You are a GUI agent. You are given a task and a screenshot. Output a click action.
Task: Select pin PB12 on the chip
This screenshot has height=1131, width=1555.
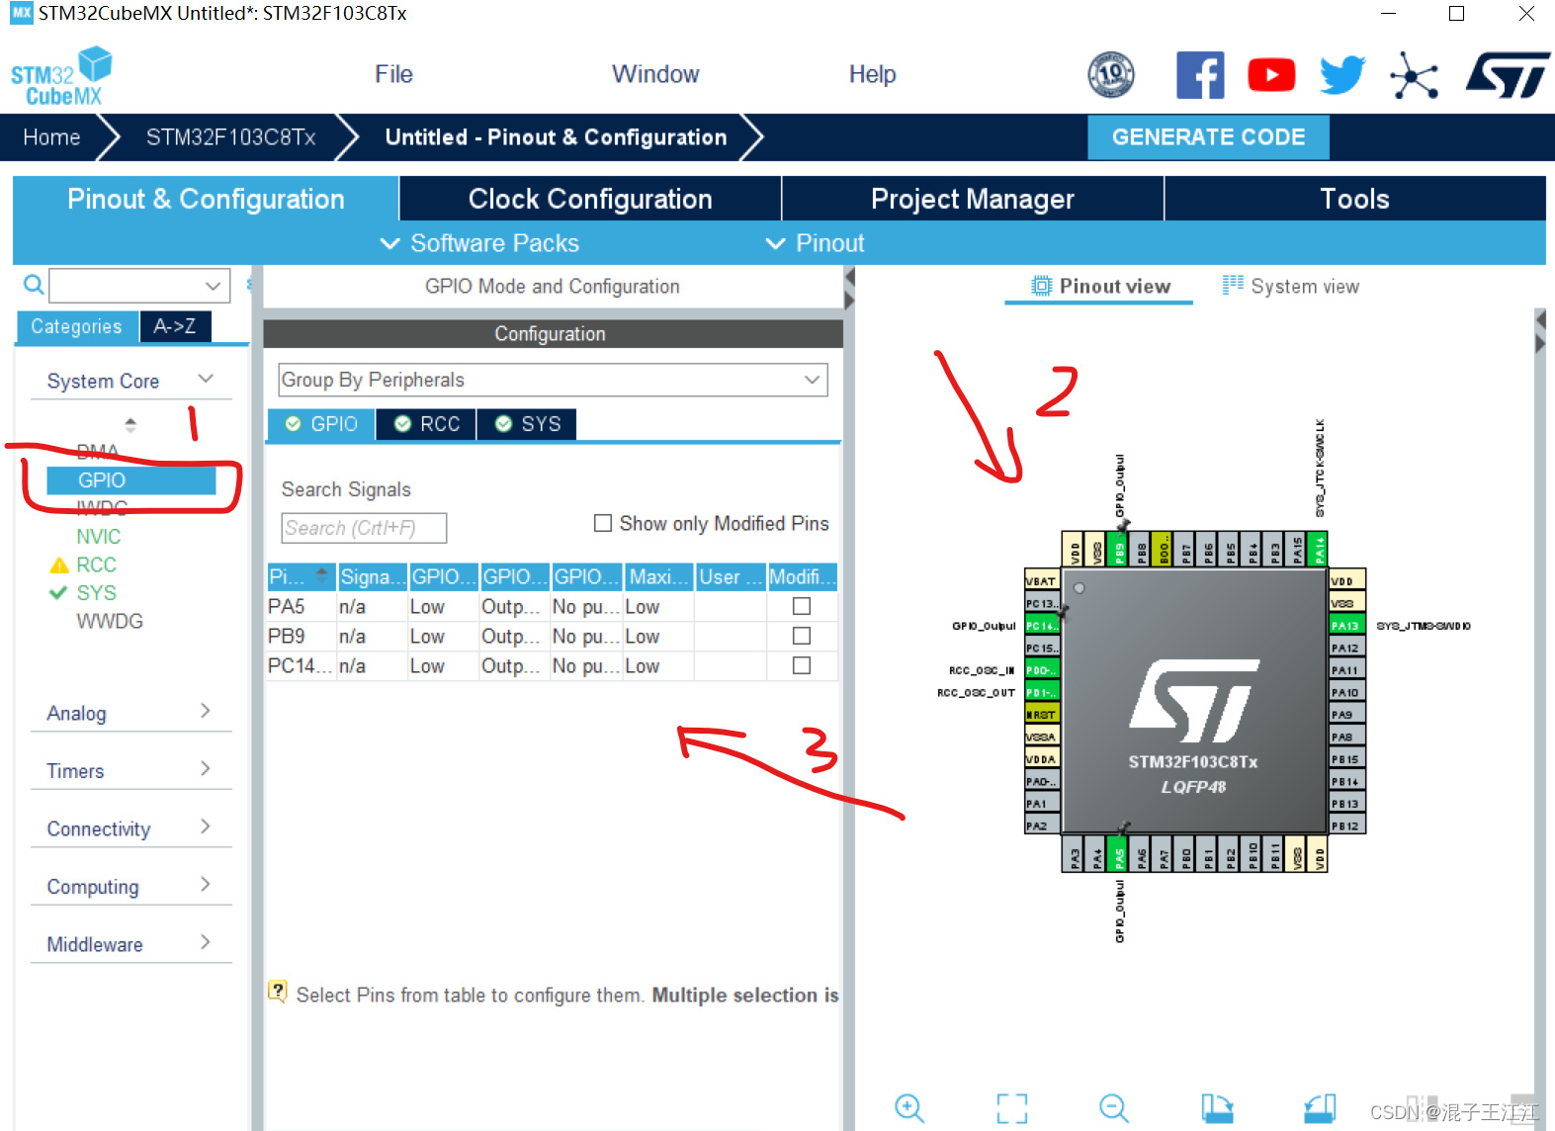pyautogui.click(x=1346, y=826)
